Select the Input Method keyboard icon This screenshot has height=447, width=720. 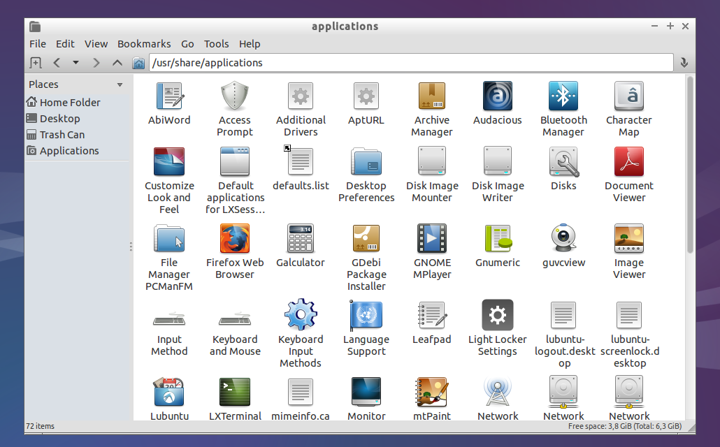(x=169, y=318)
